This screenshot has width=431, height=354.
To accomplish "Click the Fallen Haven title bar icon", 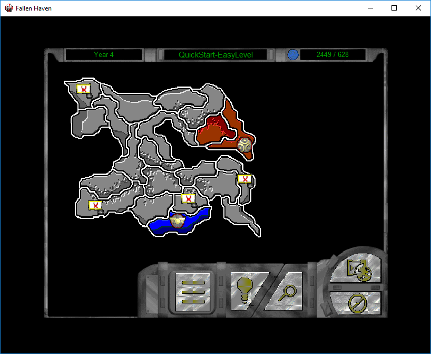I will [9, 8].
